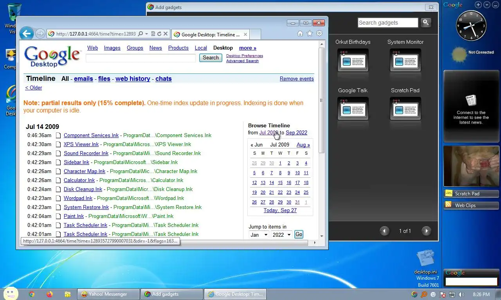Launch Chrome from the taskbar
Image resolution: width=501 pixels, height=300 pixels.
32,294
